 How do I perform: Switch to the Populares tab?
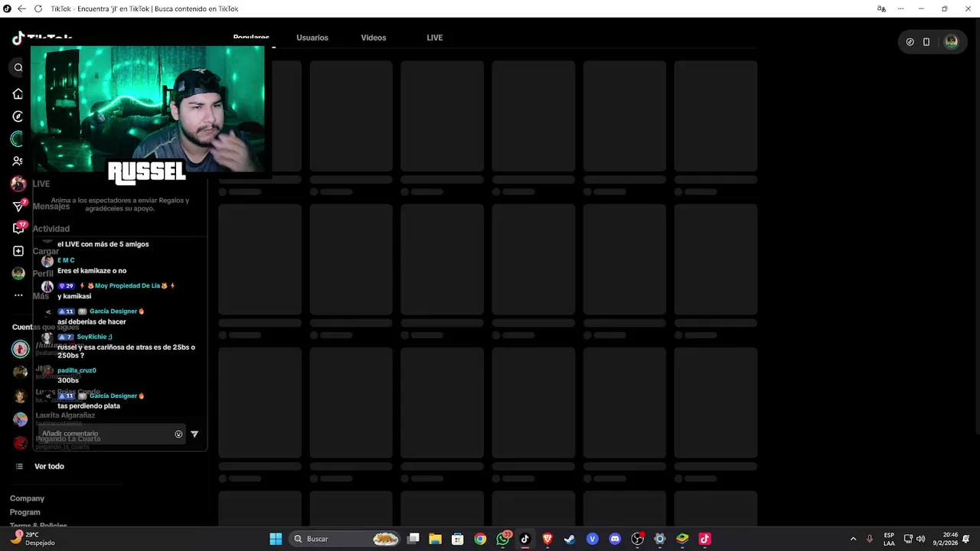251,37
